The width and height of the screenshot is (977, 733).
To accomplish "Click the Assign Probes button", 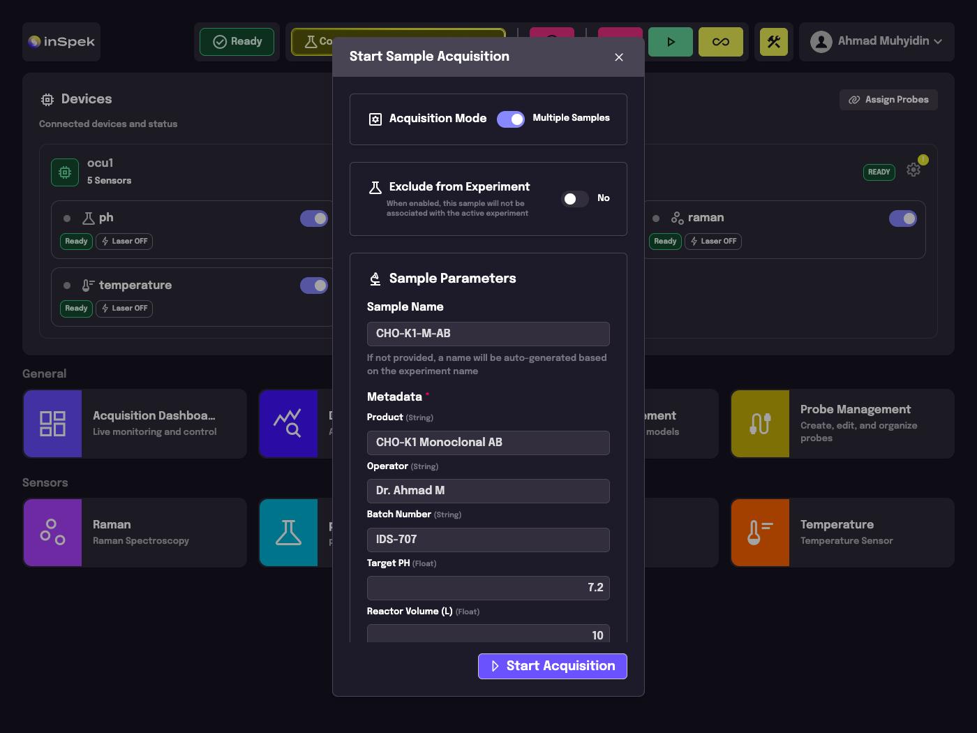I will (x=888, y=100).
